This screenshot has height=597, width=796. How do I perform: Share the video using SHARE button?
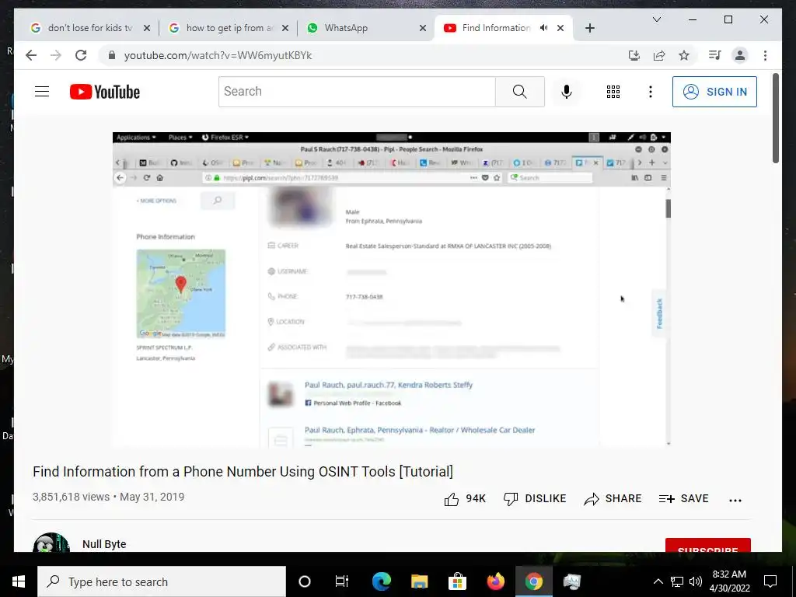point(613,498)
